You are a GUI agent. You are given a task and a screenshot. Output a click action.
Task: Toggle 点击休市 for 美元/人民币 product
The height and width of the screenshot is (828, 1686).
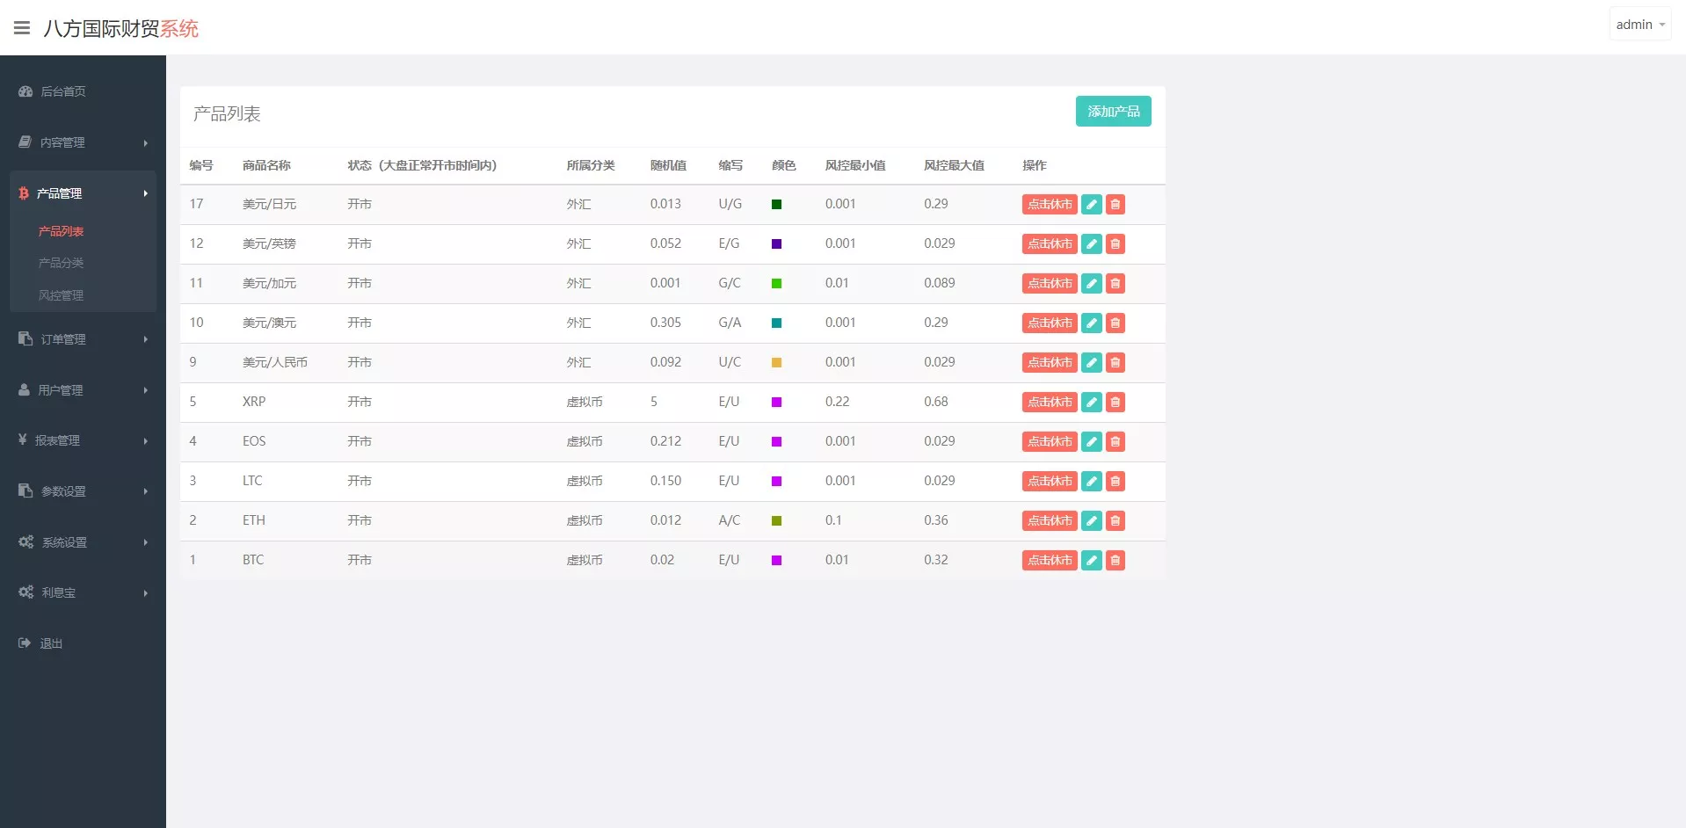click(1049, 362)
